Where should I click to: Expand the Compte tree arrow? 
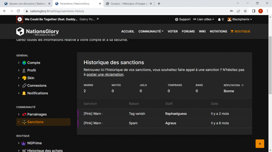19,63
